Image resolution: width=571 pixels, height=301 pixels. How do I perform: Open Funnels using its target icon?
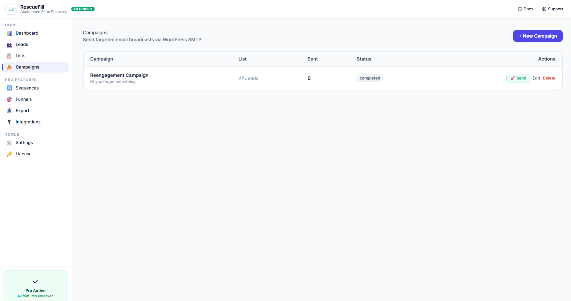point(9,99)
